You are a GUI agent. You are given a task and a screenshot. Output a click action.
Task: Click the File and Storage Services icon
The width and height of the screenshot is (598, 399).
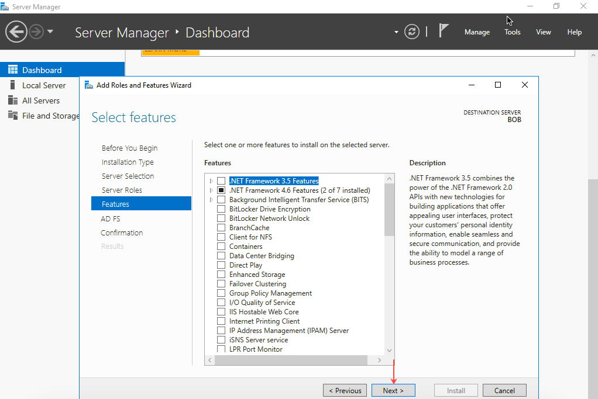13,115
